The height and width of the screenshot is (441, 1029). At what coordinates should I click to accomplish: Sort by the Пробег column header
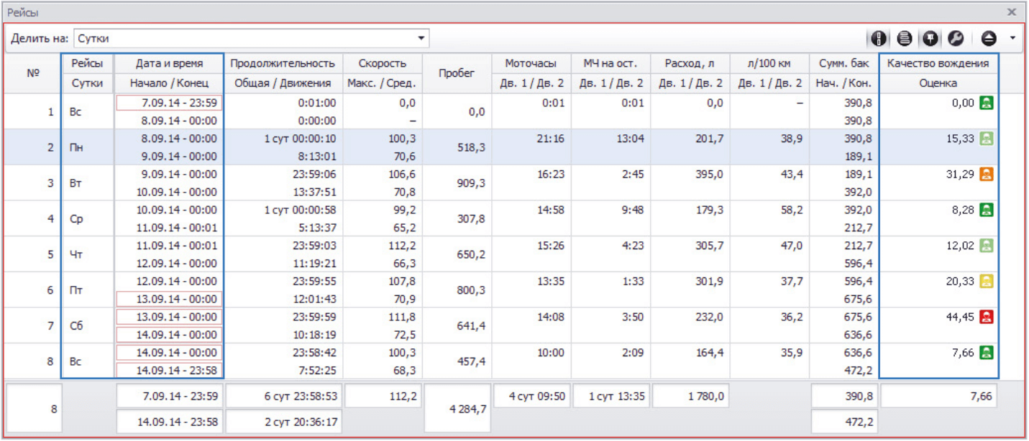click(x=456, y=73)
